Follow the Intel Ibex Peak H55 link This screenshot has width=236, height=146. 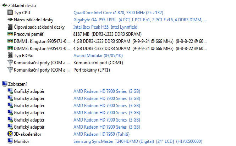(x=105, y=27)
